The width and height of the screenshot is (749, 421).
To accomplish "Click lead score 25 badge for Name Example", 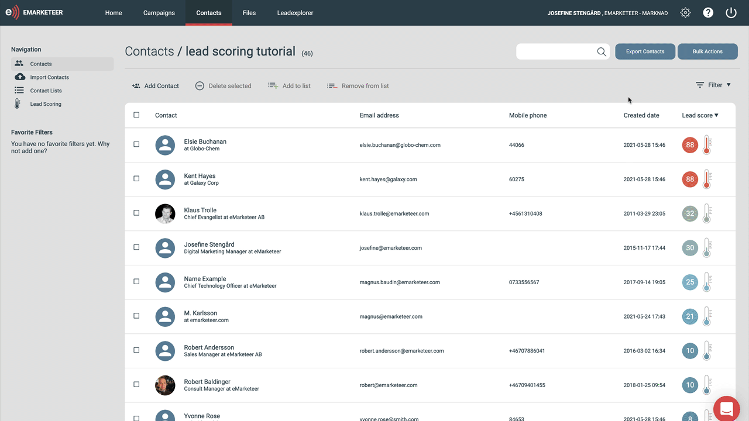I will tap(690, 282).
